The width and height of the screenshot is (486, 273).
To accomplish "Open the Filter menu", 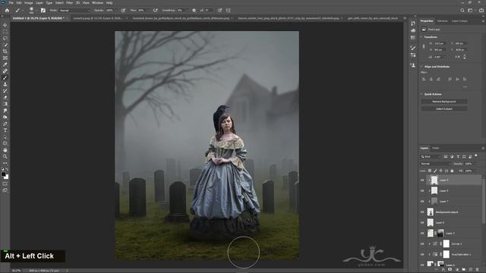I will point(69,3).
